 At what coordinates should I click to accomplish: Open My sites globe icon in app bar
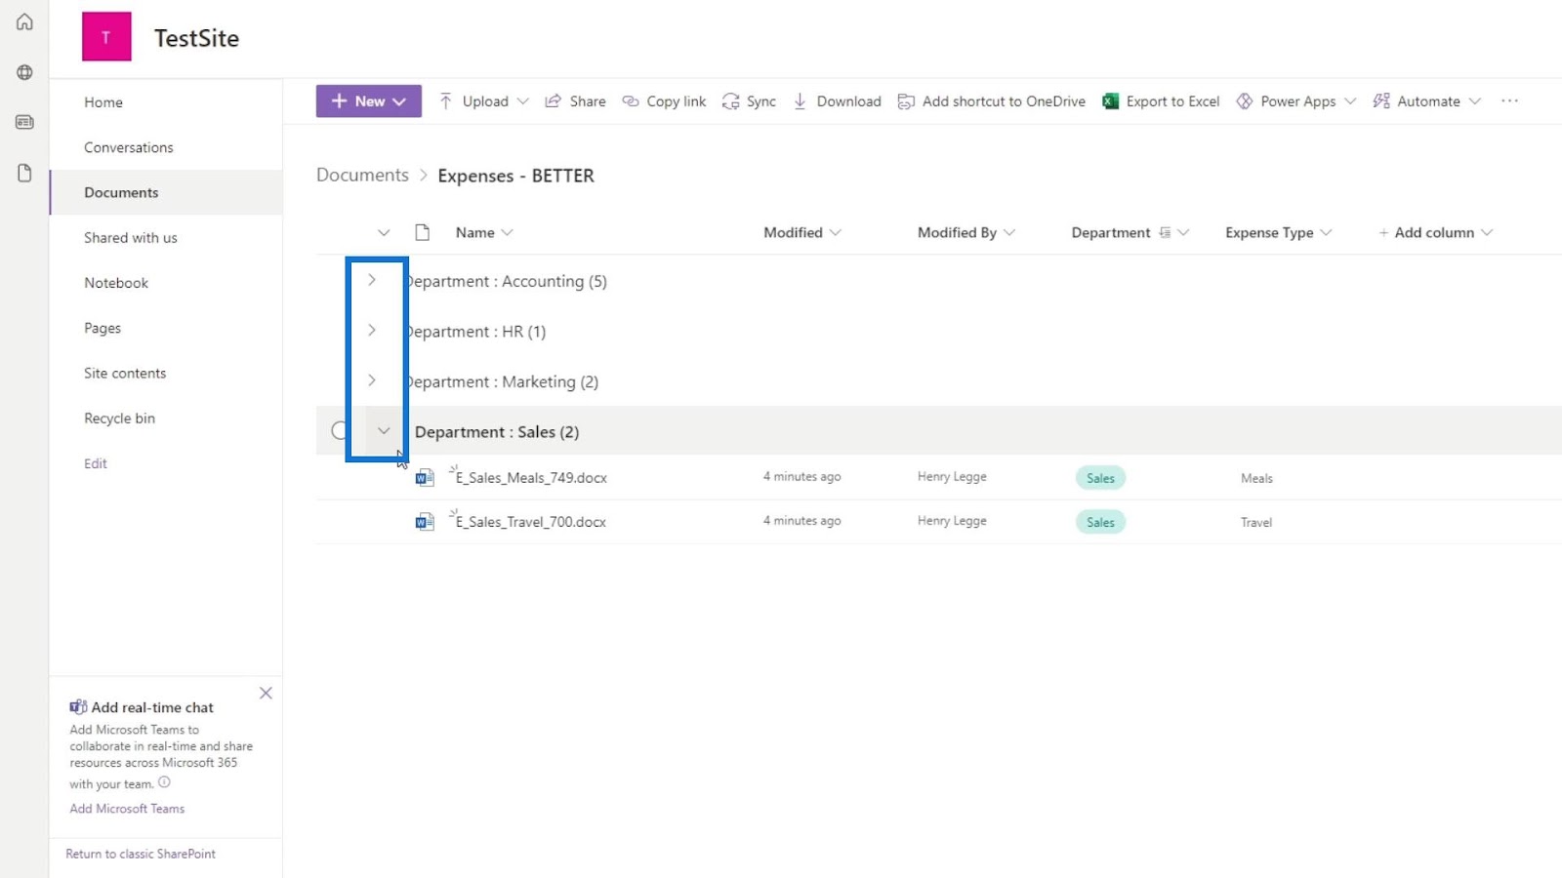click(x=24, y=72)
